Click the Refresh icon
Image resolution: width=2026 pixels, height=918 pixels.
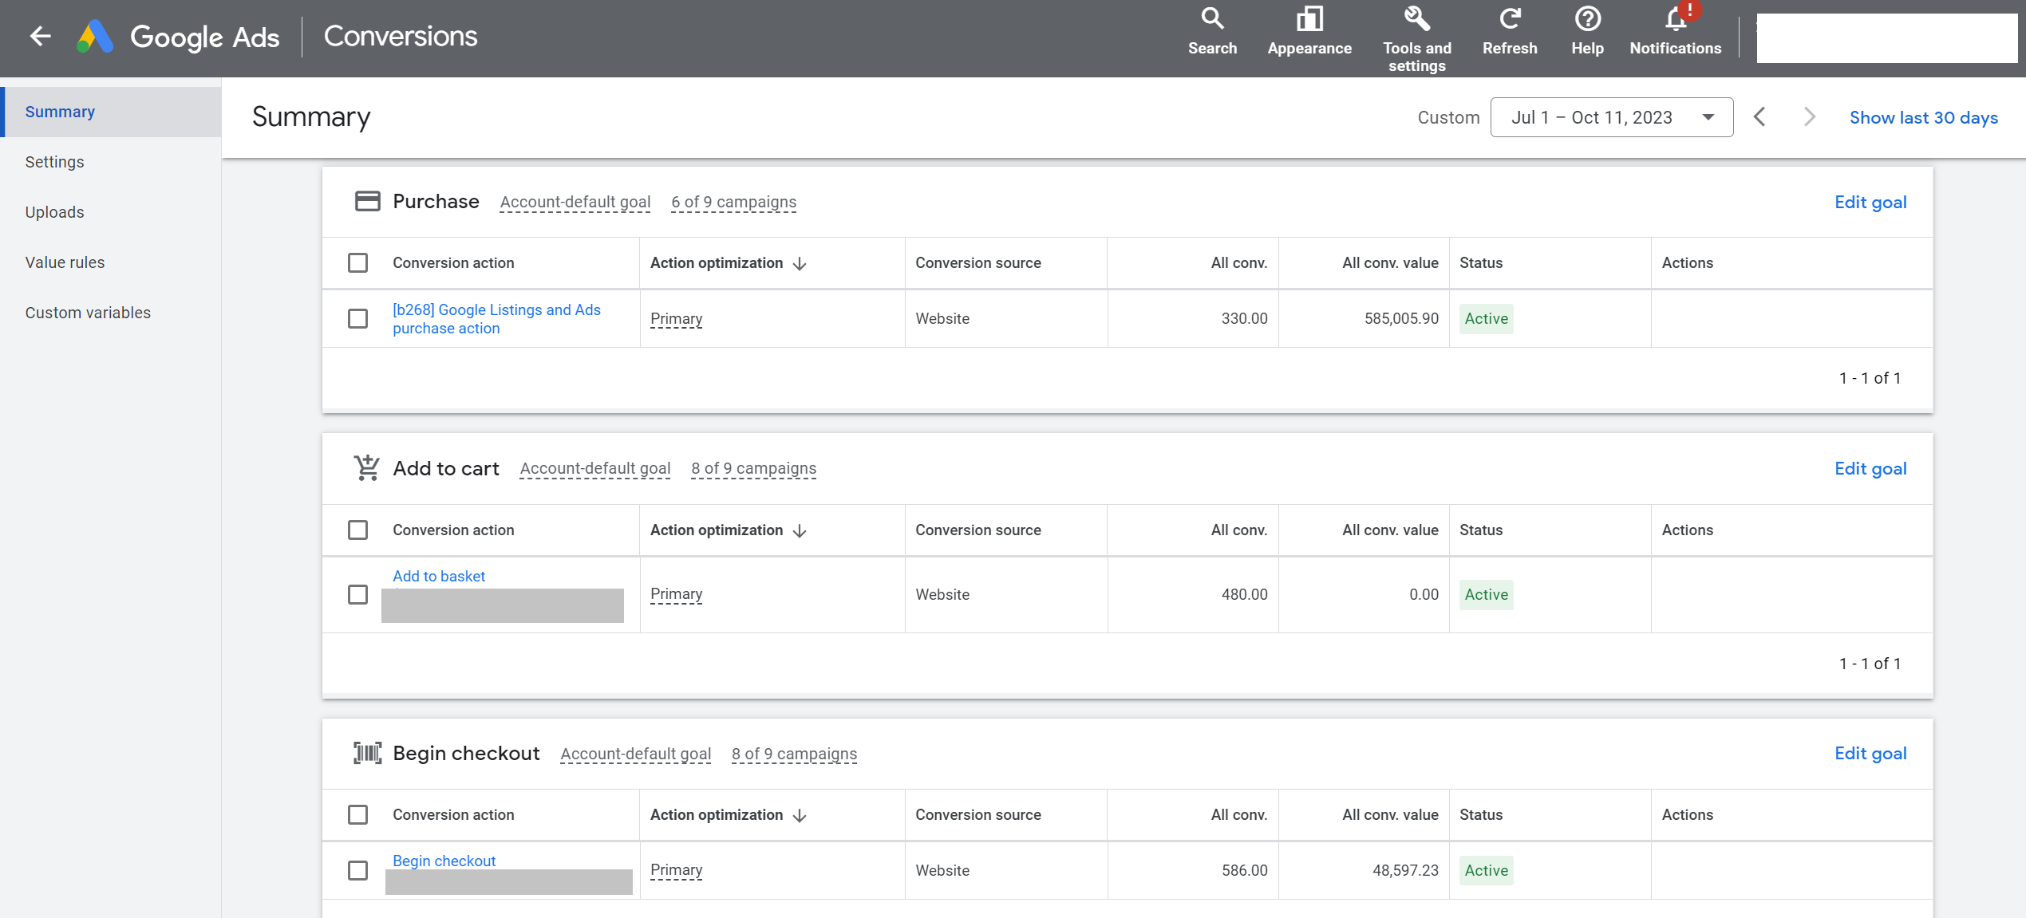(1509, 20)
